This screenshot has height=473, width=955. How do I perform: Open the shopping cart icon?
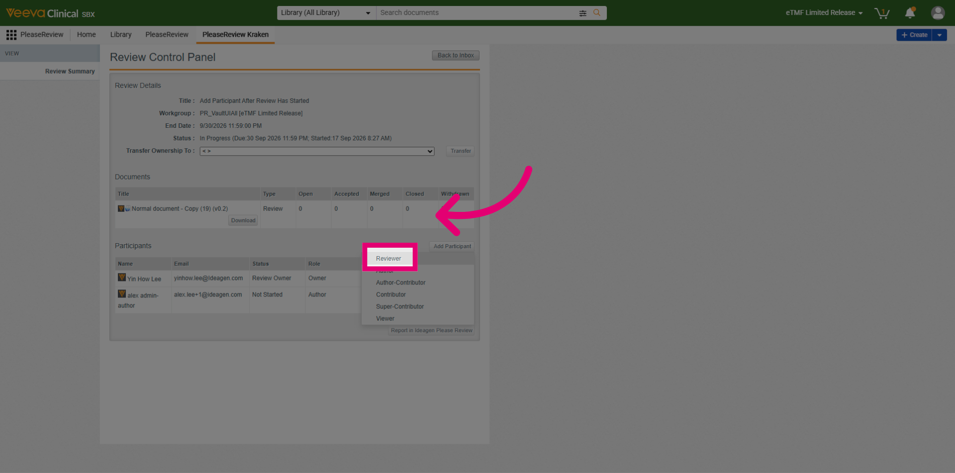[x=882, y=13]
